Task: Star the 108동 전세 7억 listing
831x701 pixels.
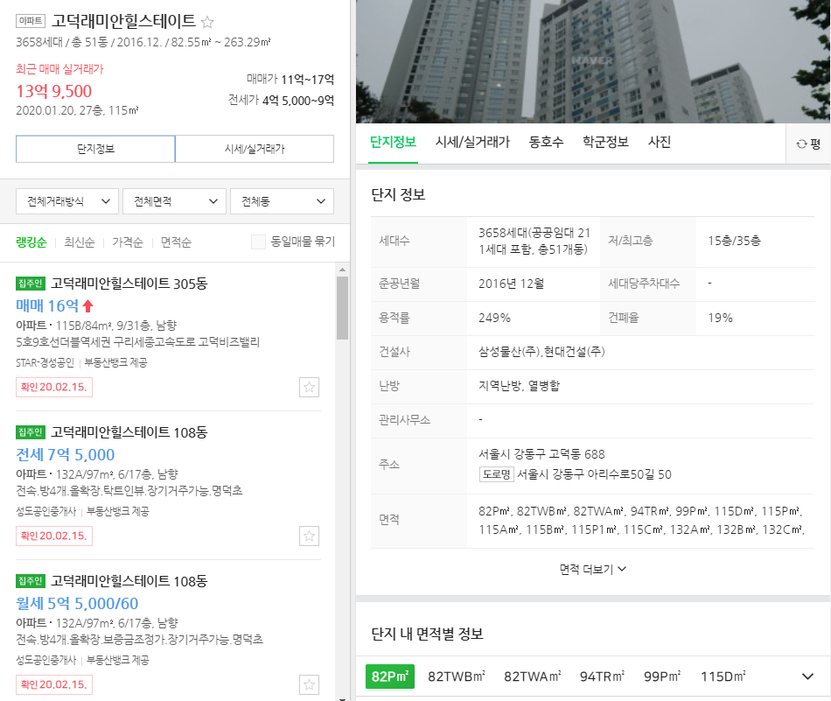Action: [309, 536]
